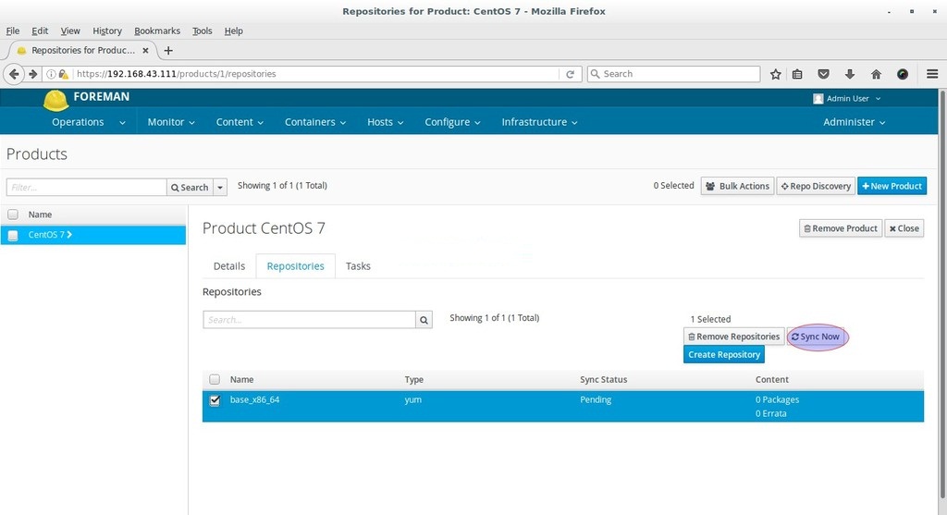Select the CentOS 7 product row

click(x=93, y=235)
